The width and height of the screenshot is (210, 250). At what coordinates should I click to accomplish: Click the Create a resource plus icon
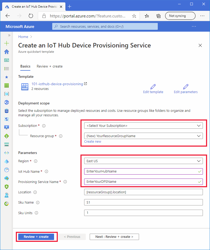[x=7, y=43]
